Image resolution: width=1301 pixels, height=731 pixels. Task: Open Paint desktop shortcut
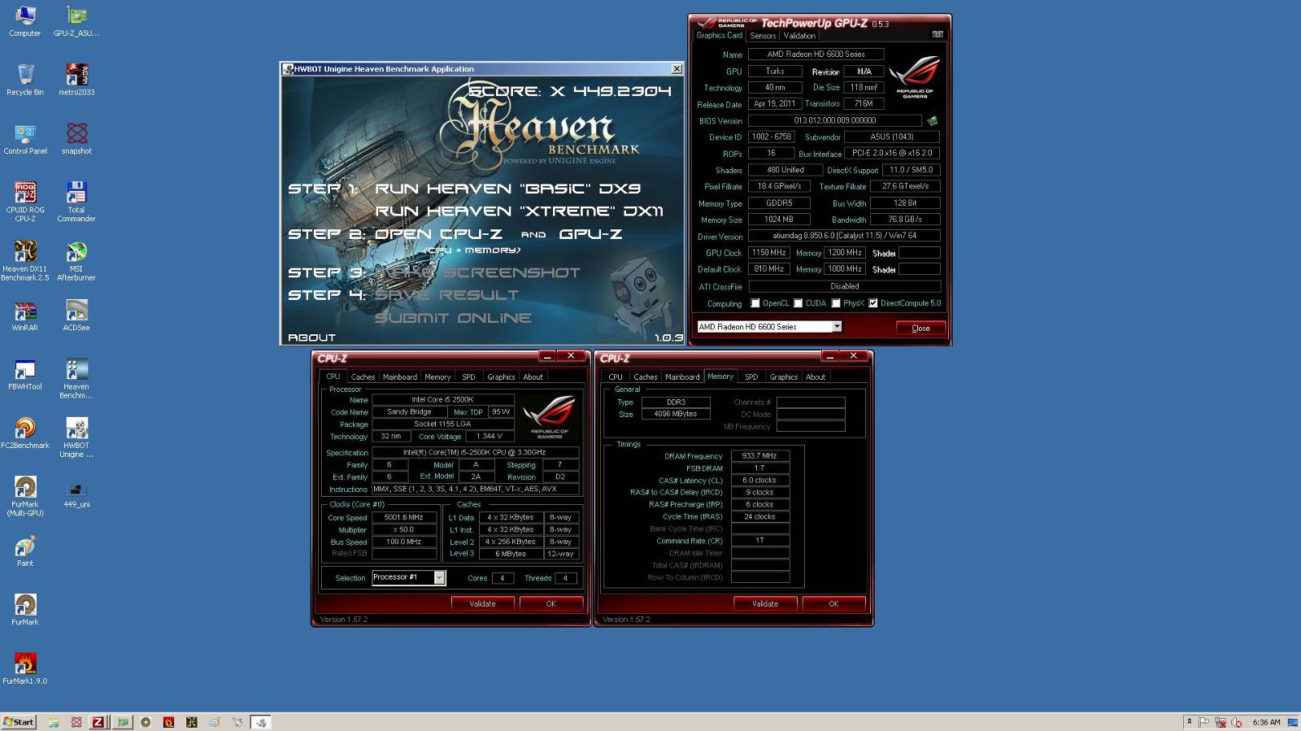[25, 550]
